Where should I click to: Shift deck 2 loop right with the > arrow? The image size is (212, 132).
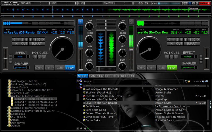198,39
